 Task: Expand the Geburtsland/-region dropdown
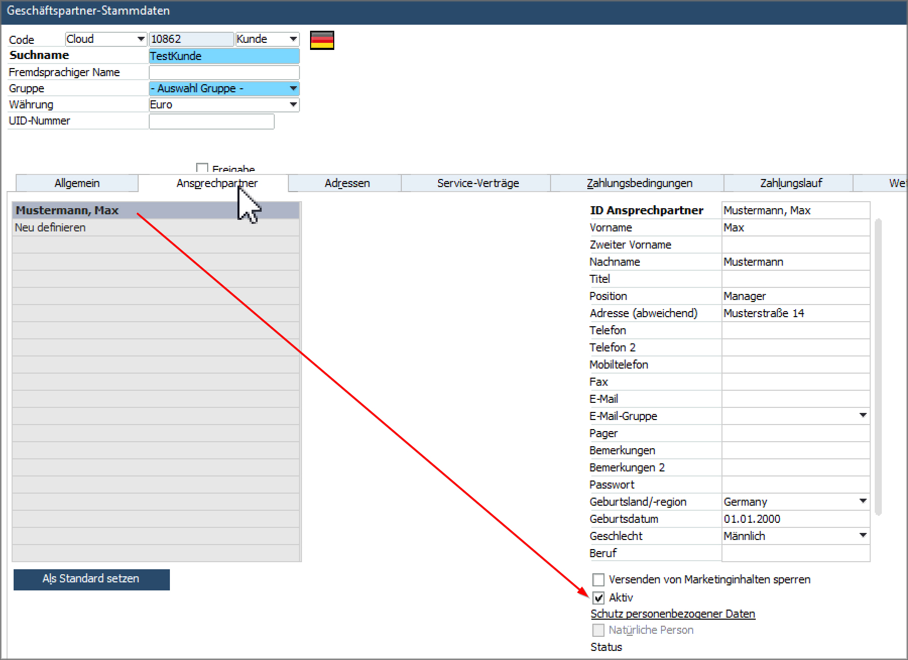863,501
